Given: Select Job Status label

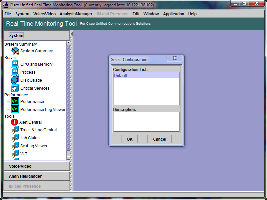Looking at the screenshot, I should [30, 138].
